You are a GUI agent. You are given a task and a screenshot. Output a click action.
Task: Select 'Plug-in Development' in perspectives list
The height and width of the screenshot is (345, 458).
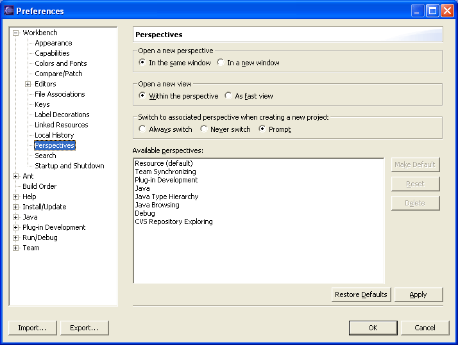coord(166,180)
